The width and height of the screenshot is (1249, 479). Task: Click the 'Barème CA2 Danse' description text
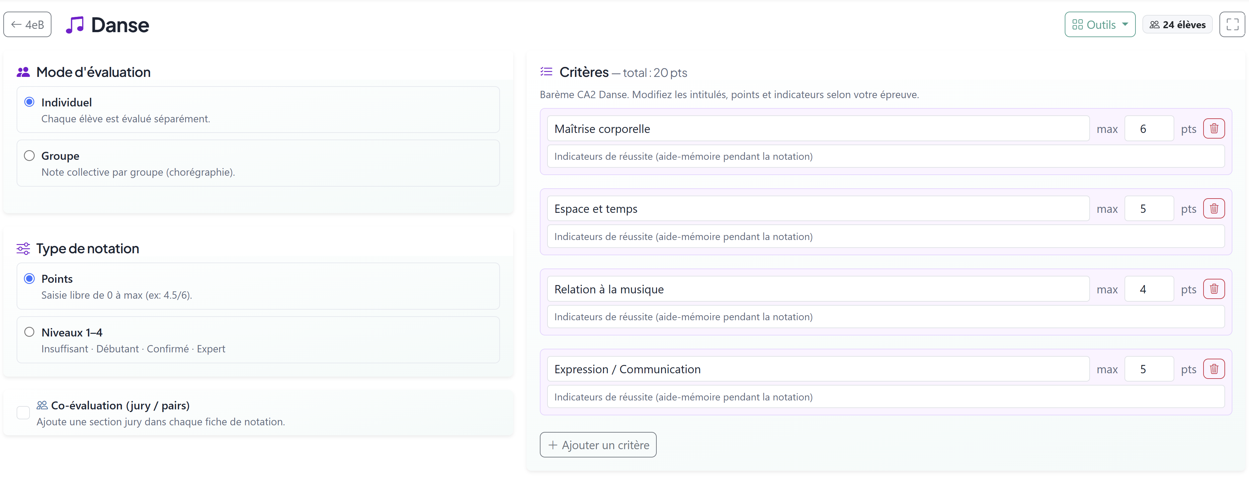pyautogui.click(x=729, y=94)
